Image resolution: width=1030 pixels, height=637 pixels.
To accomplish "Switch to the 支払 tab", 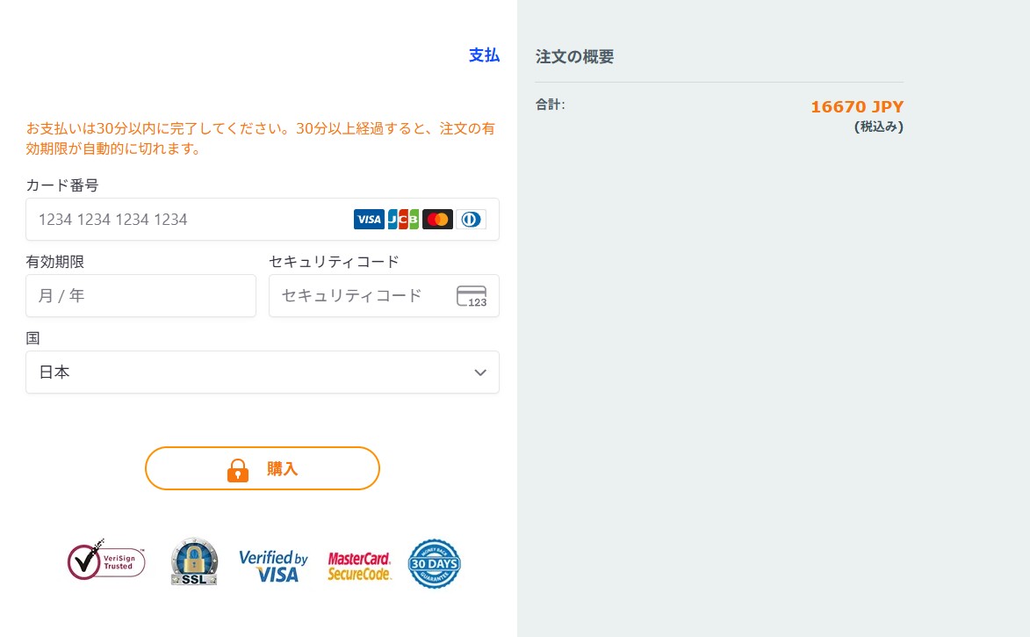I will [484, 55].
